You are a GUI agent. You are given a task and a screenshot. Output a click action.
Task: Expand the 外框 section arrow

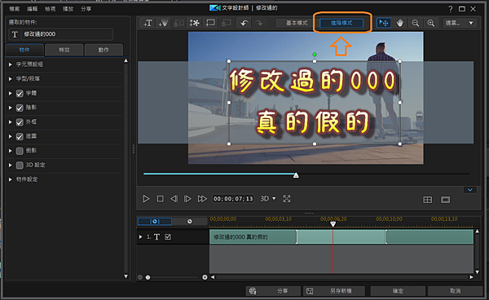pyautogui.click(x=11, y=122)
